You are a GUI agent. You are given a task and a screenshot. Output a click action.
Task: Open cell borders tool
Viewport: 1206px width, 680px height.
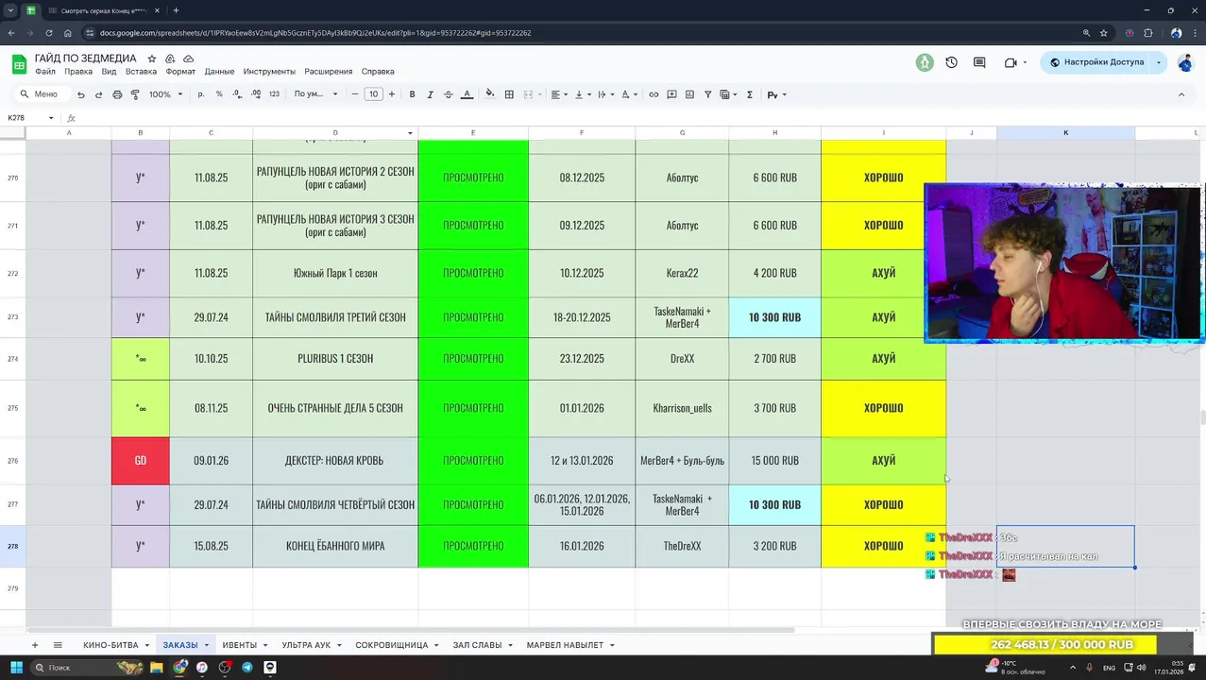point(509,94)
